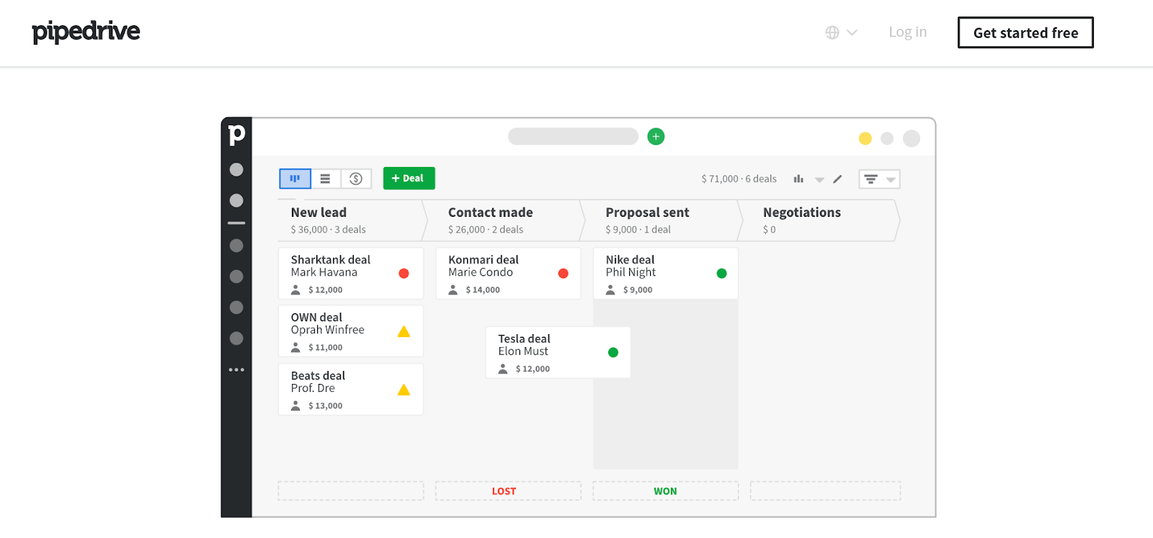The height and width of the screenshot is (538, 1153).
Task: Open the bar chart statistics icon
Action: click(x=798, y=179)
